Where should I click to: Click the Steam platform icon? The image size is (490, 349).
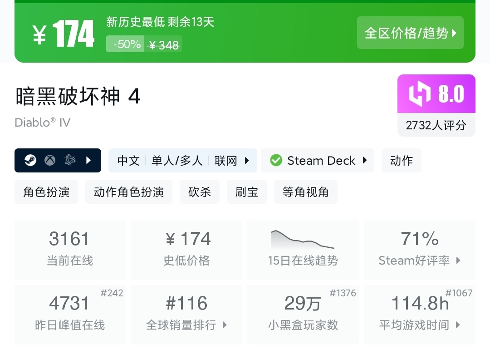pyautogui.click(x=30, y=160)
